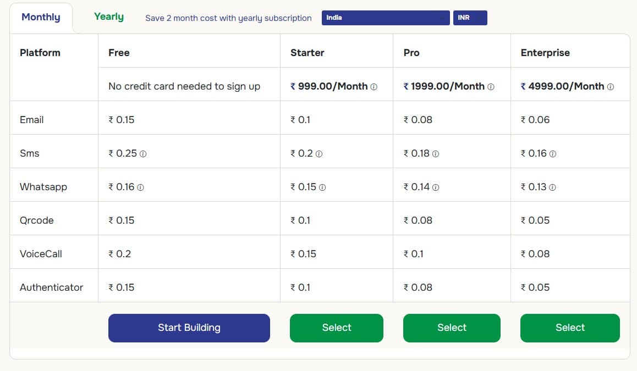The height and width of the screenshot is (371, 637).
Task: Open info tooltip for Enterprise monthly price
Action: [611, 86]
